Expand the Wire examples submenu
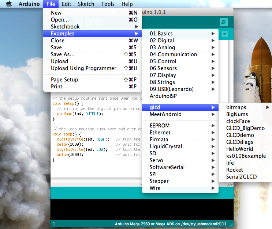The image size is (272, 229). pyautogui.click(x=180, y=188)
